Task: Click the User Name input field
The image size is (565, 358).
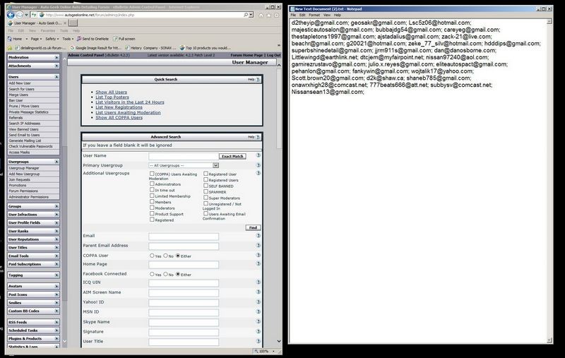Action: coord(184,156)
